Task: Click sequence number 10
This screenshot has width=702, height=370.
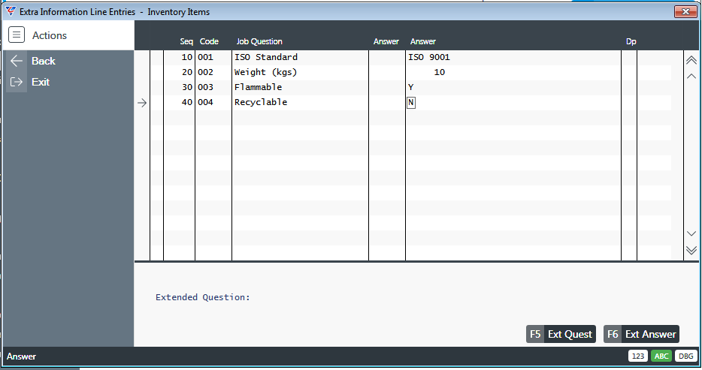Action: [186, 57]
